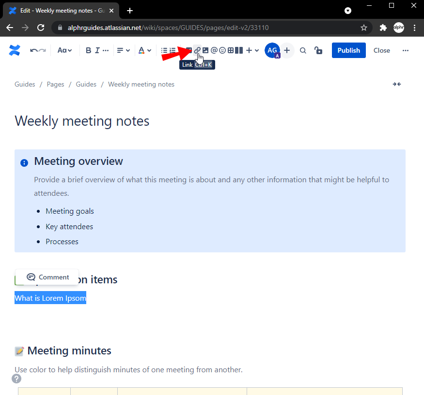Go forward in browser history
This screenshot has height=395, width=424.
pos(25,28)
